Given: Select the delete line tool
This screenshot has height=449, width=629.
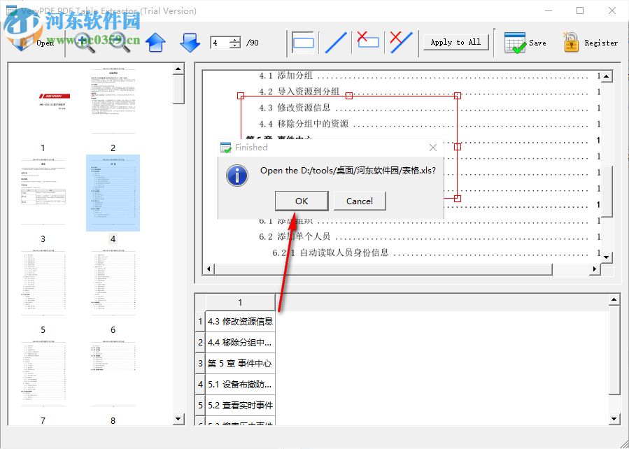Looking at the screenshot, I should tap(400, 42).
